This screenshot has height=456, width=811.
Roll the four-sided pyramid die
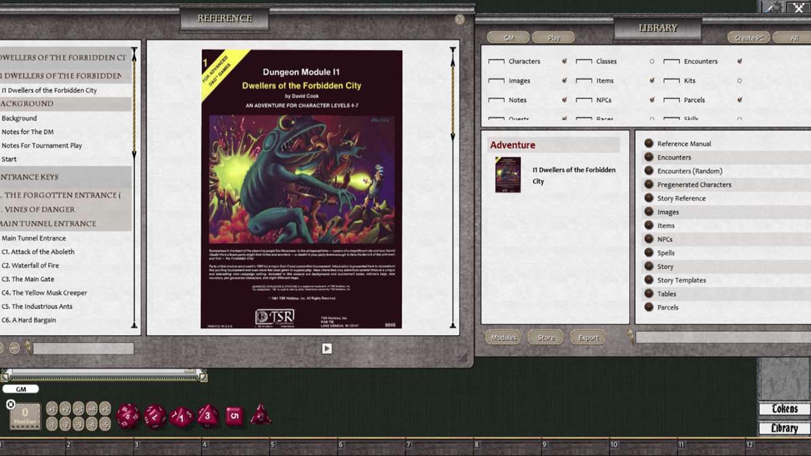(260, 416)
